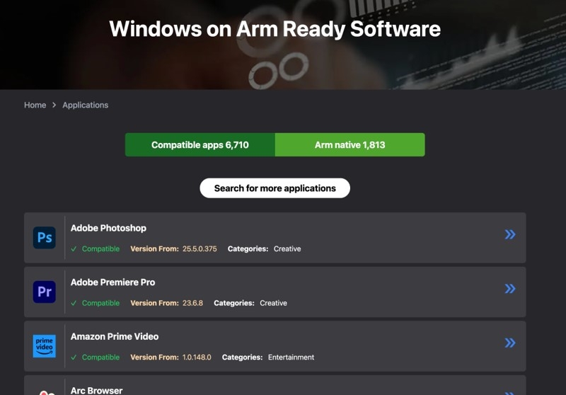Click Prime Video's Entertainment category value
Image resolution: width=566 pixels, height=395 pixels.
[291, 357]
